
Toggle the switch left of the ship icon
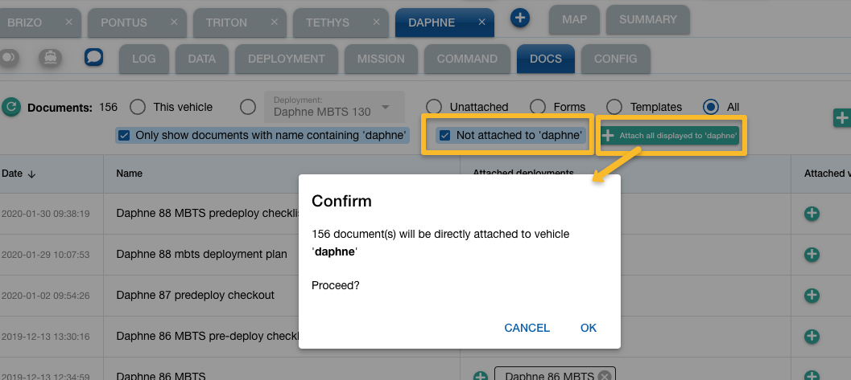11,58
